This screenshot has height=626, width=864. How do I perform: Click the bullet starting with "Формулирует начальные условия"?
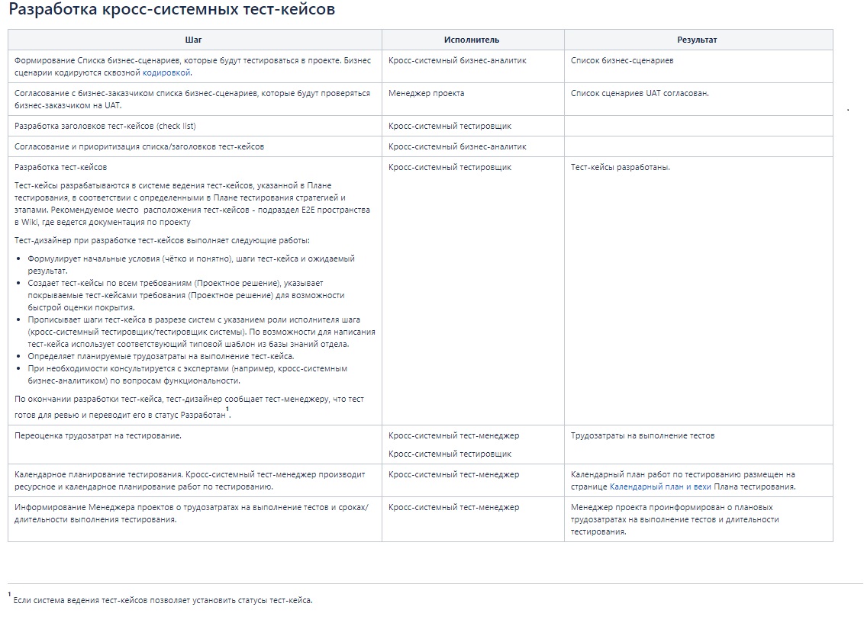[x=191, y=258]
